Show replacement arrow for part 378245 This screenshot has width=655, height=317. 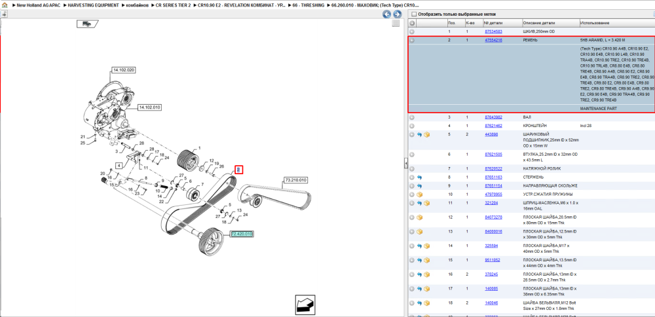pyautogui.click(x=419, y=274)
